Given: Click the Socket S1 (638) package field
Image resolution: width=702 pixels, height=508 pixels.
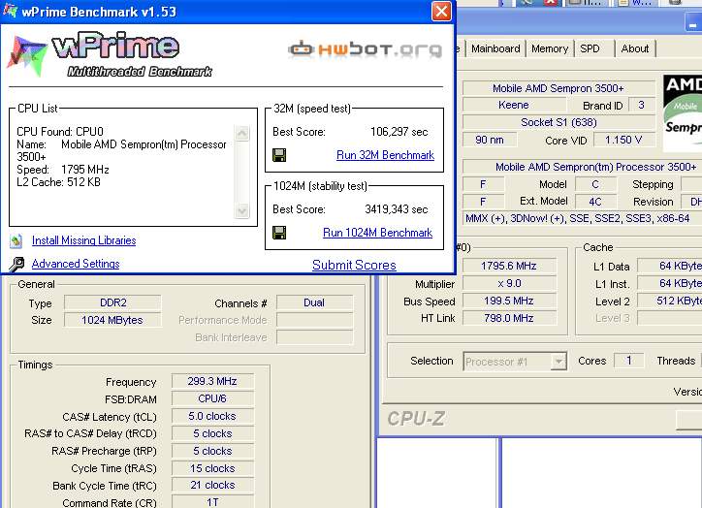Looking at the screenshot, I should [x=558, y=122].
